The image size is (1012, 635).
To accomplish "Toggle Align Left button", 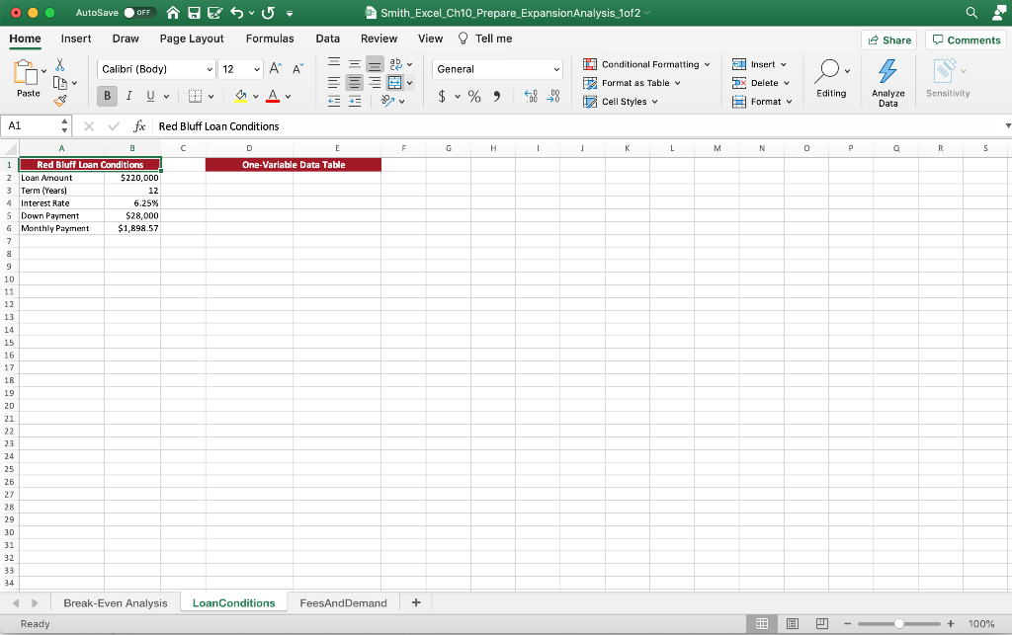I will tap(334, 83).
